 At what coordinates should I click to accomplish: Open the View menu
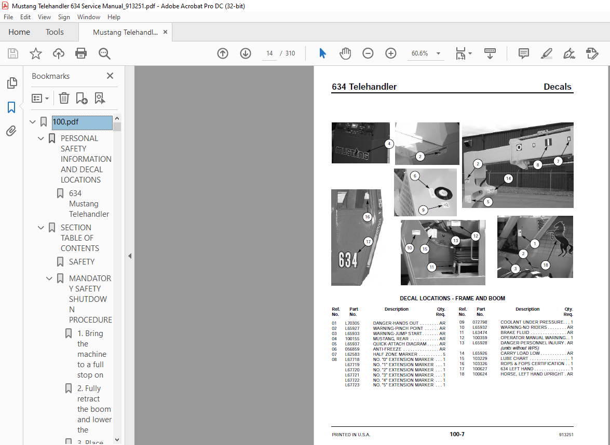tap(44, 17)
